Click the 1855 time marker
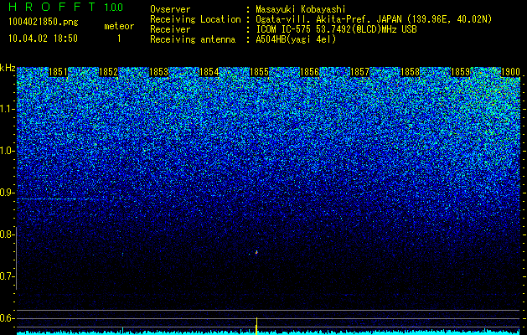 [x=260, y=72]
